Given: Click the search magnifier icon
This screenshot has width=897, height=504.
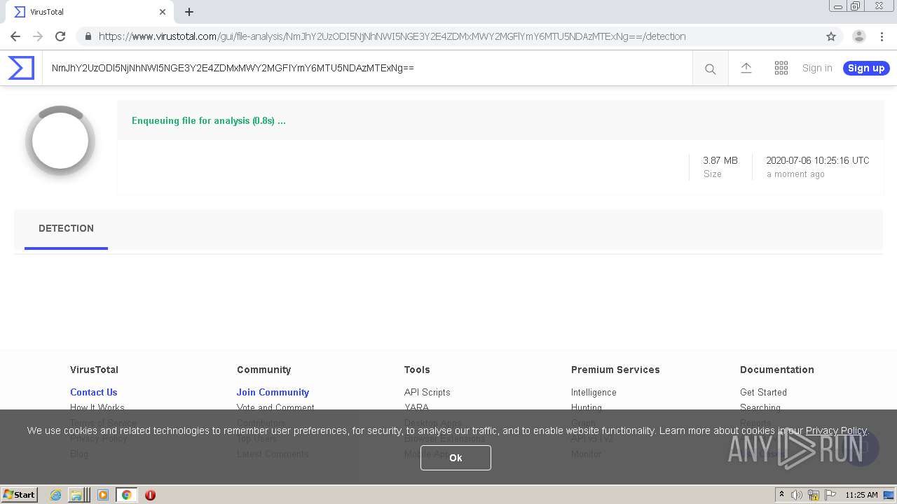Looking at the screenshot, I should tap(710, 69).
